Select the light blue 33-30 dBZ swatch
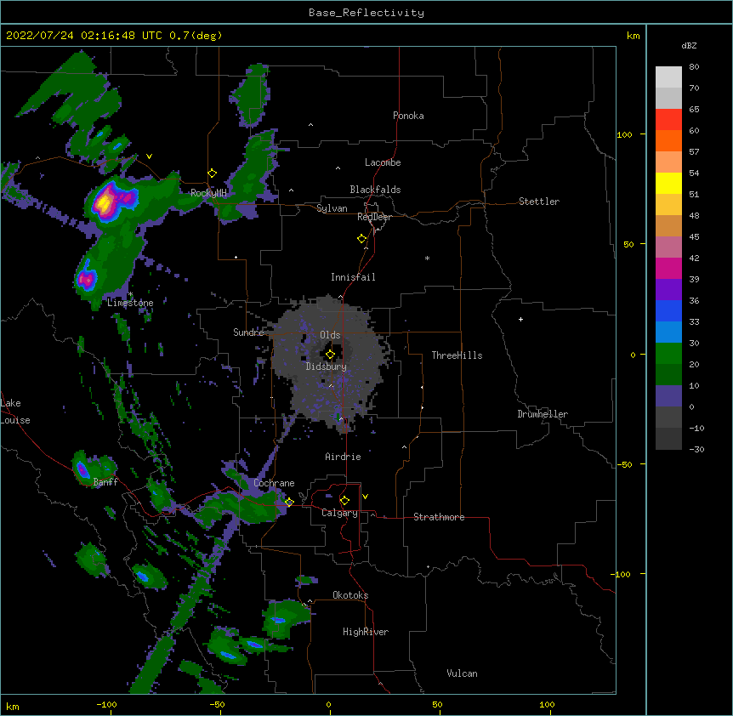 tap(668, 332)
